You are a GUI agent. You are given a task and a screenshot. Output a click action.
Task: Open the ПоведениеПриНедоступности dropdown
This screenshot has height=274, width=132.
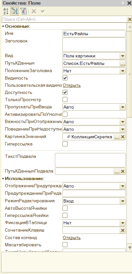(x=123, y=129)
